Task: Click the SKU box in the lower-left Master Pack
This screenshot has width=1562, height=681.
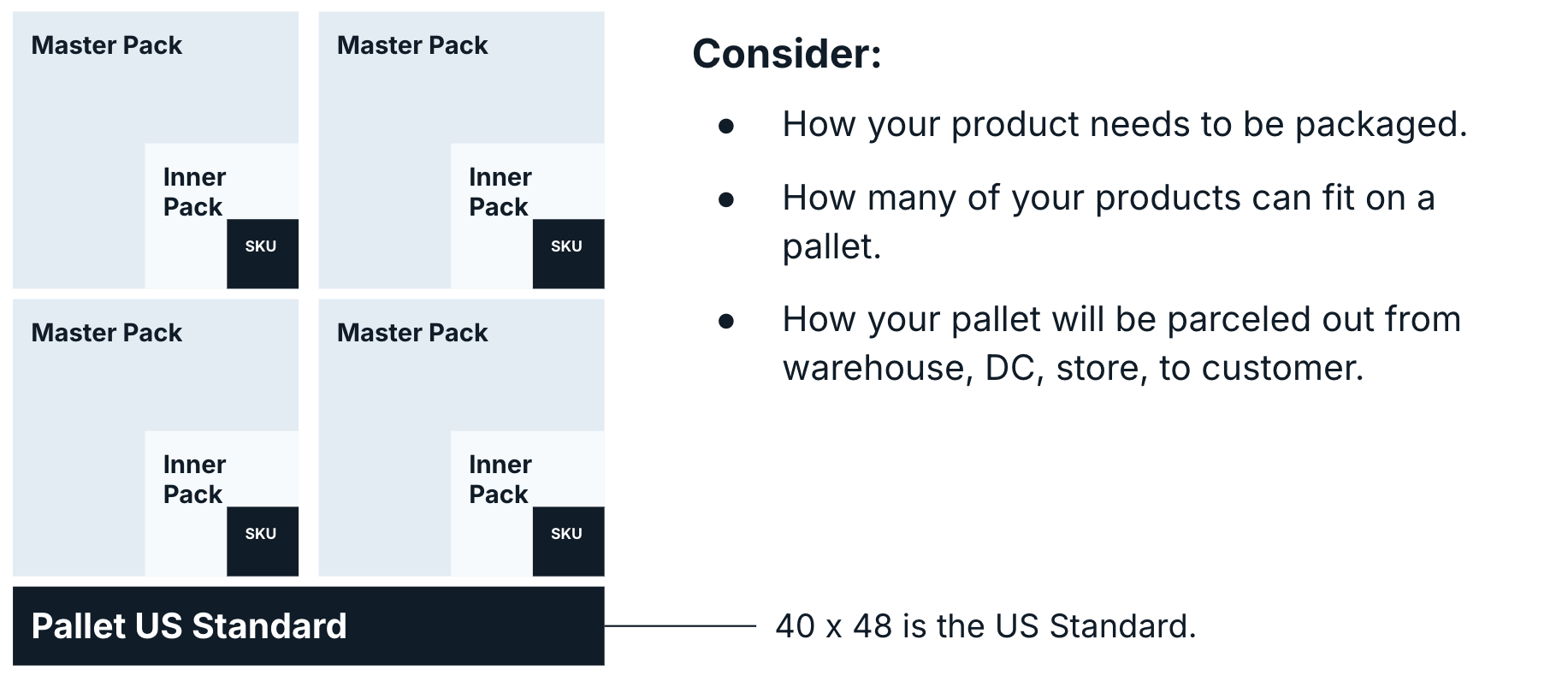Action: [262, 541]
